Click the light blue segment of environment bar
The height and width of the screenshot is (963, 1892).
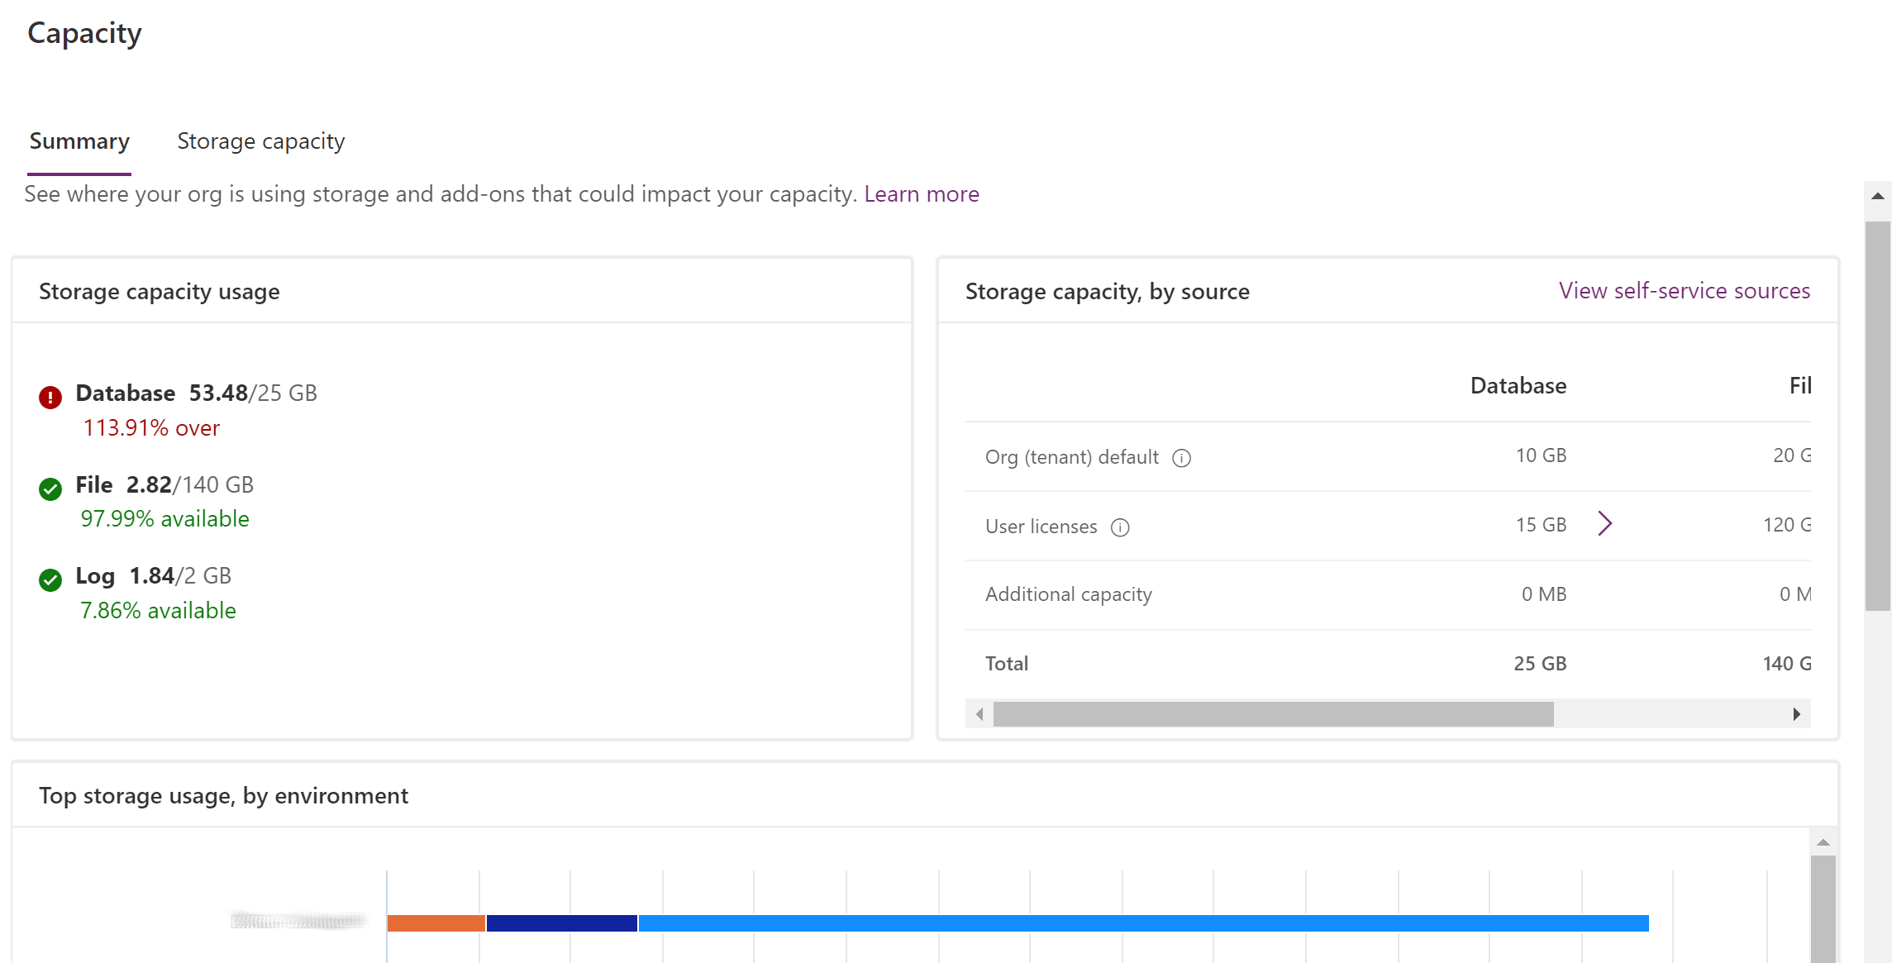pyautogui.click(x=1144, y=923)
